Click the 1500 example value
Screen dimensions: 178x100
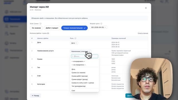(x=113, y=59)
